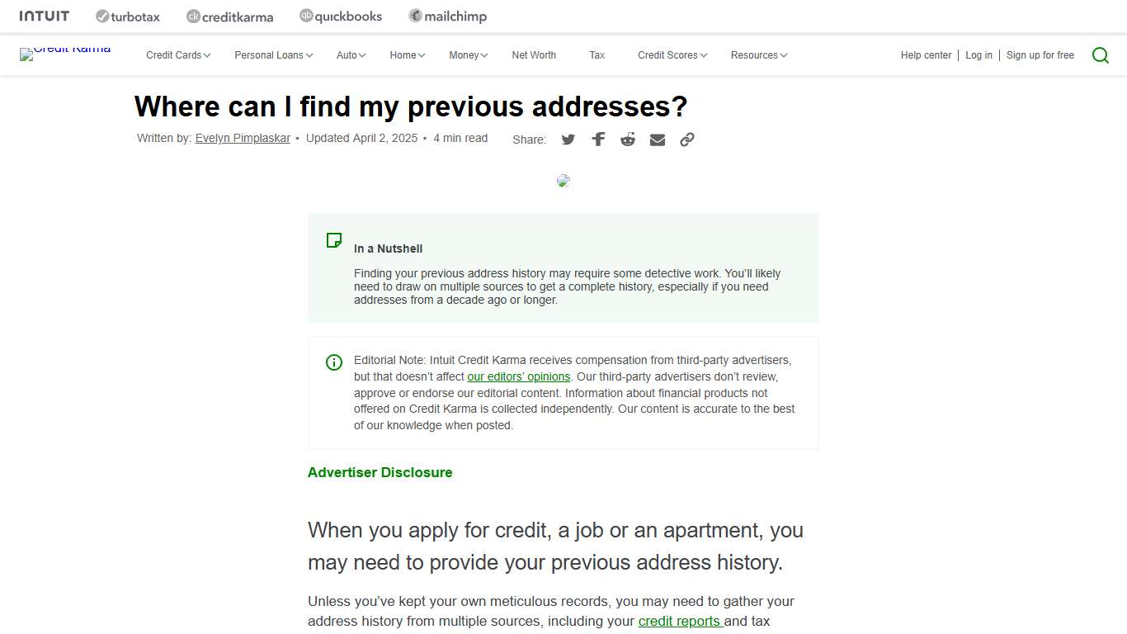This screenshot has height=634, width=1127.
Task: Share the article on Twitter
Action: (x=568, y=140)
